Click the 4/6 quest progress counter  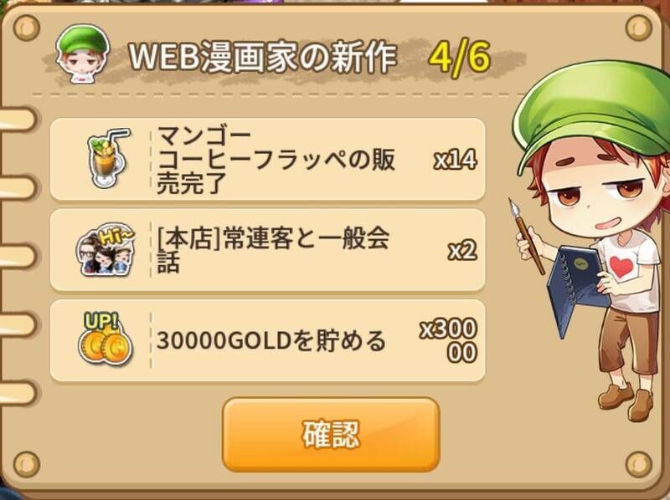(x=459, y=59)
